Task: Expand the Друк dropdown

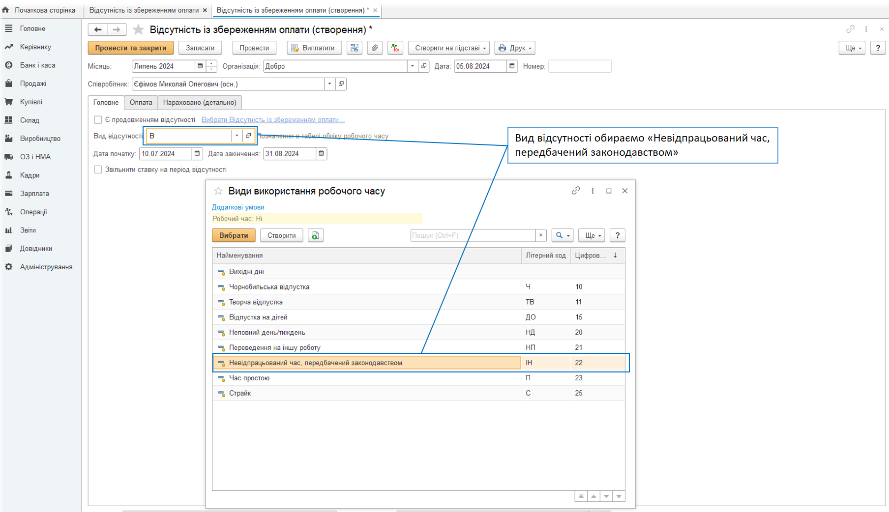Action: 514,48
